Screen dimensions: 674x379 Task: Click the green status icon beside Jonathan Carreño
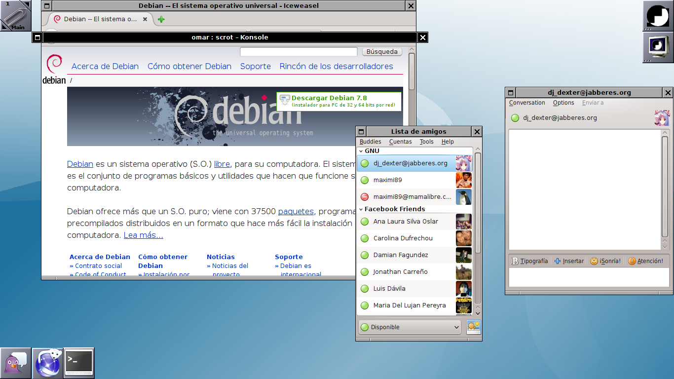[x=365, y=272]
